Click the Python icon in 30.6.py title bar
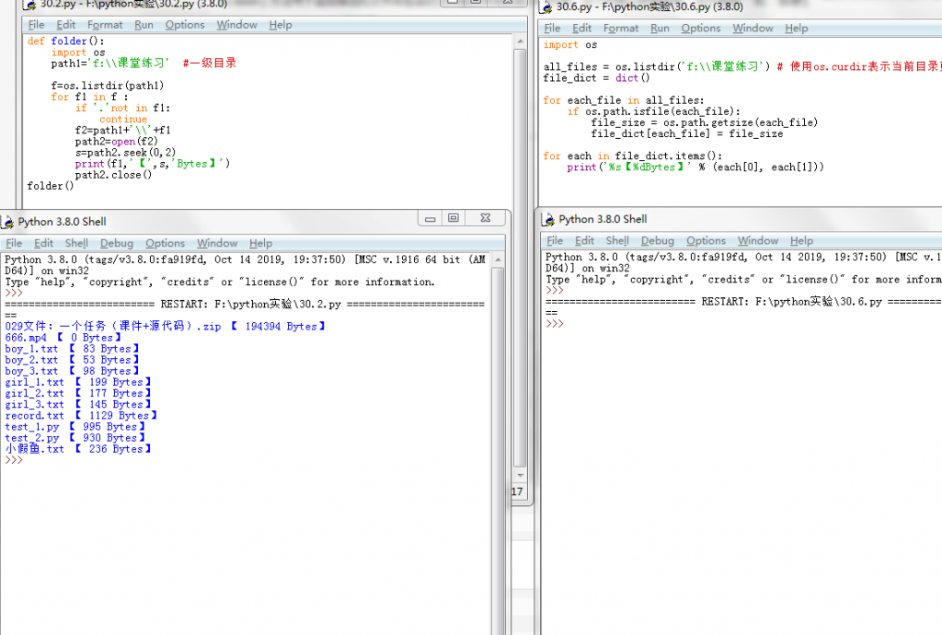This screenshot has width=942, height=635. [546, 7]
